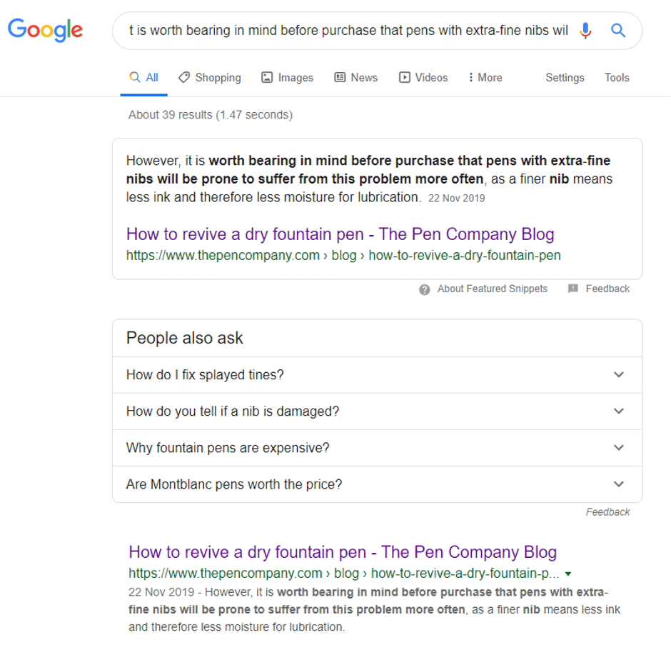Open featured snippet Pen Company Blog link
This screenshot has height=650, width=671.
point(340,234)
